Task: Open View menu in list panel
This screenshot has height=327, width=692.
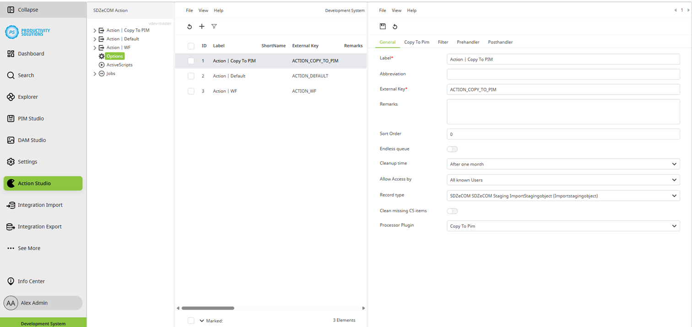Action: pos(203,11)
